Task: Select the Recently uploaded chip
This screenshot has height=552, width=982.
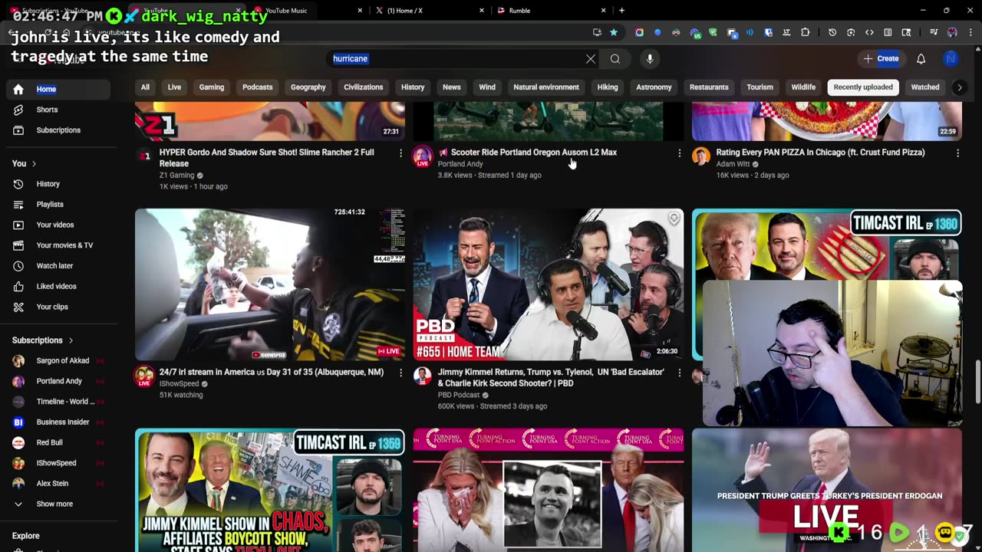Action: tap(863, 87)
